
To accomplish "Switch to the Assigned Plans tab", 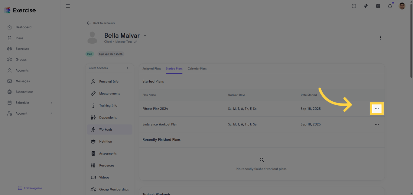I will point(151,69).
